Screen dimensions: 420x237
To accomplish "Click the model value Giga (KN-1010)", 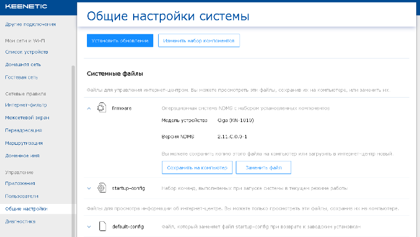I will (x=236, y=120).
